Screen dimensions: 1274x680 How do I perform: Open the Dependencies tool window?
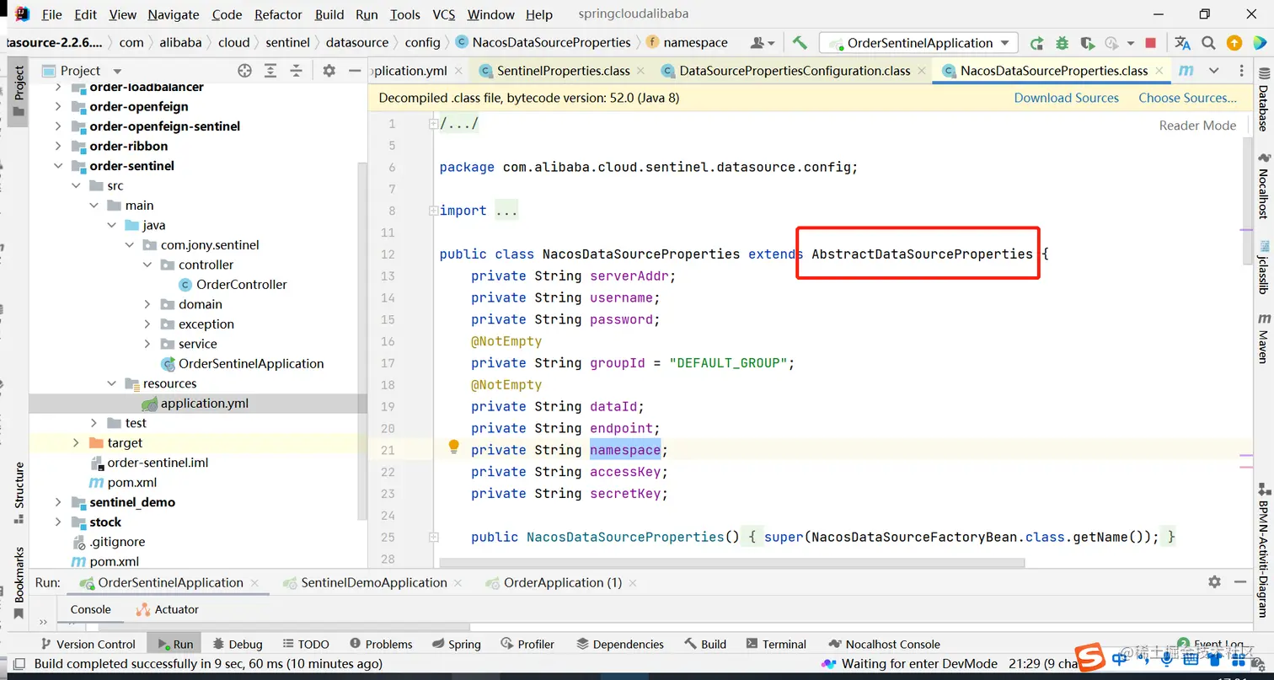coord(620,644)
